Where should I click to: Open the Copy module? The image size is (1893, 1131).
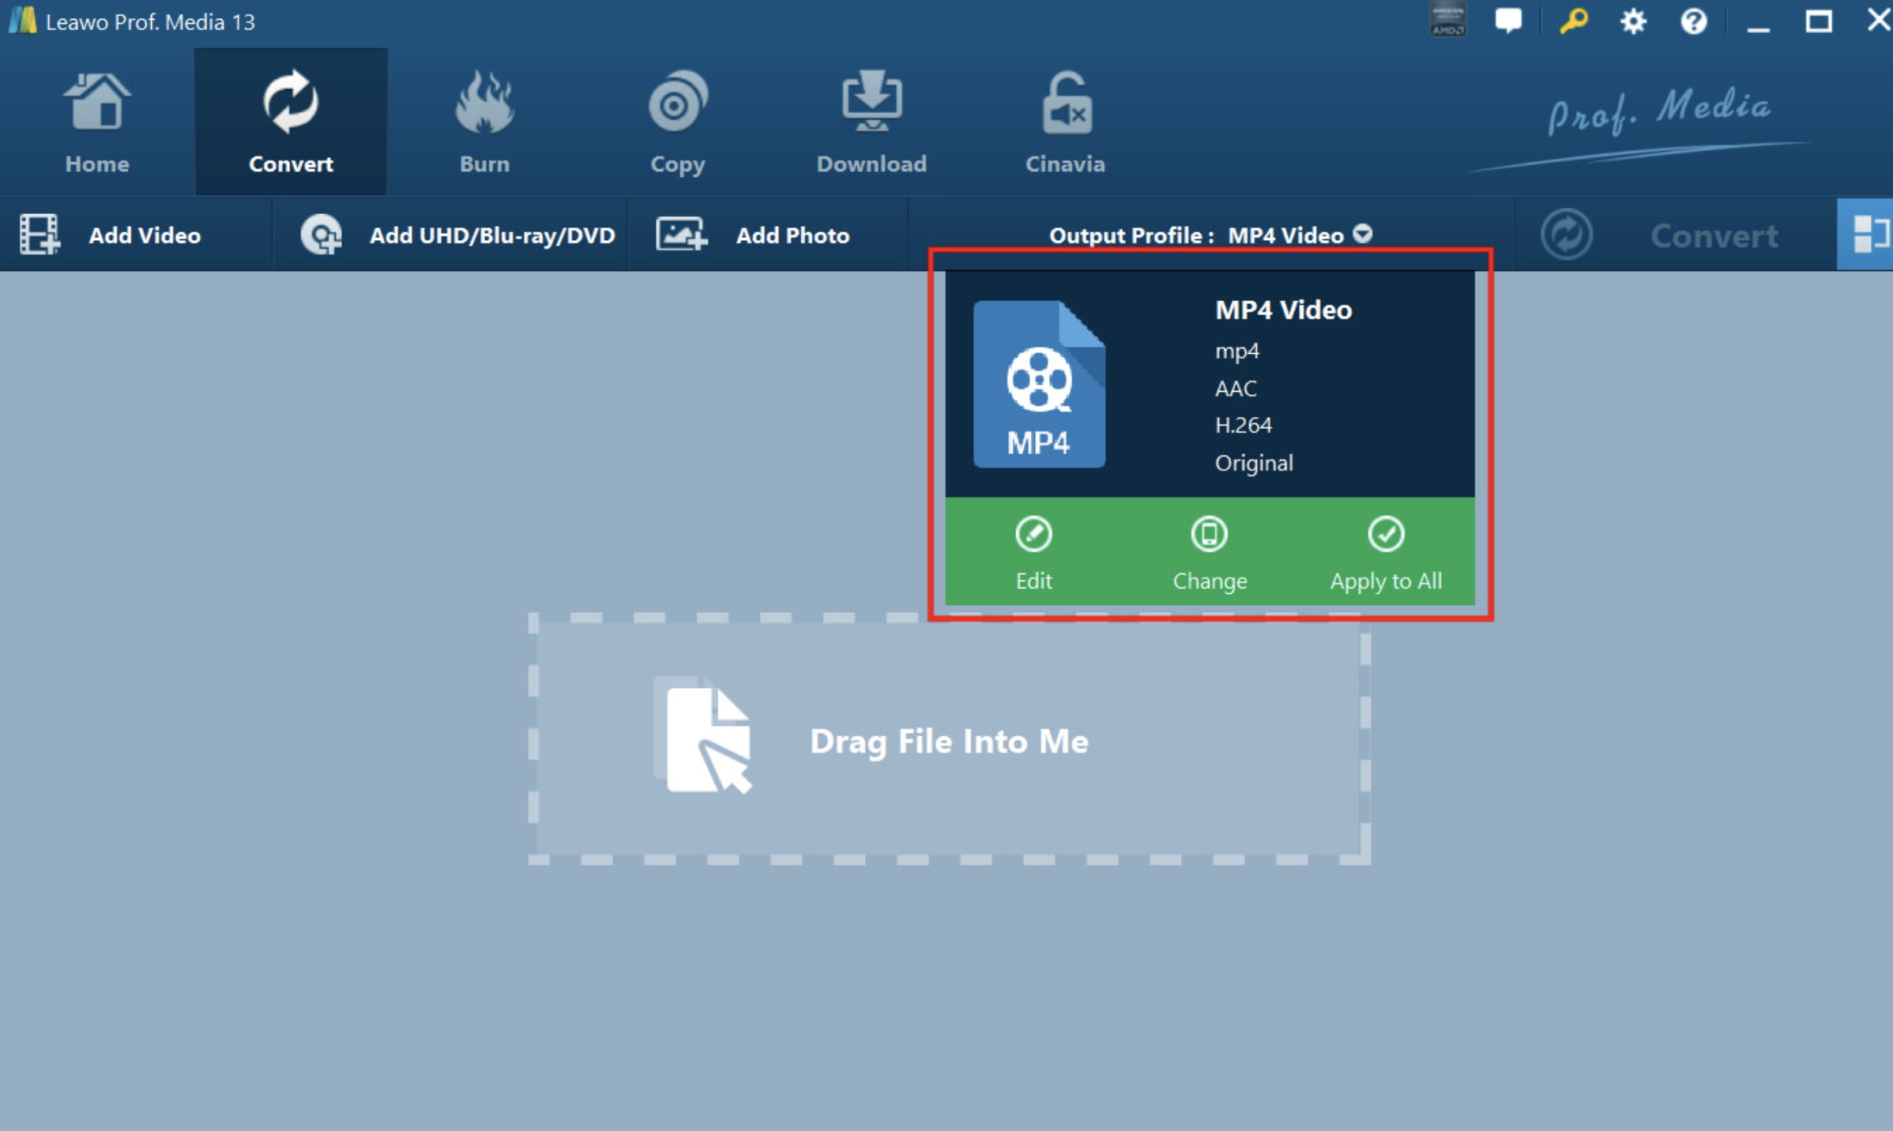[x=678, y=122]
